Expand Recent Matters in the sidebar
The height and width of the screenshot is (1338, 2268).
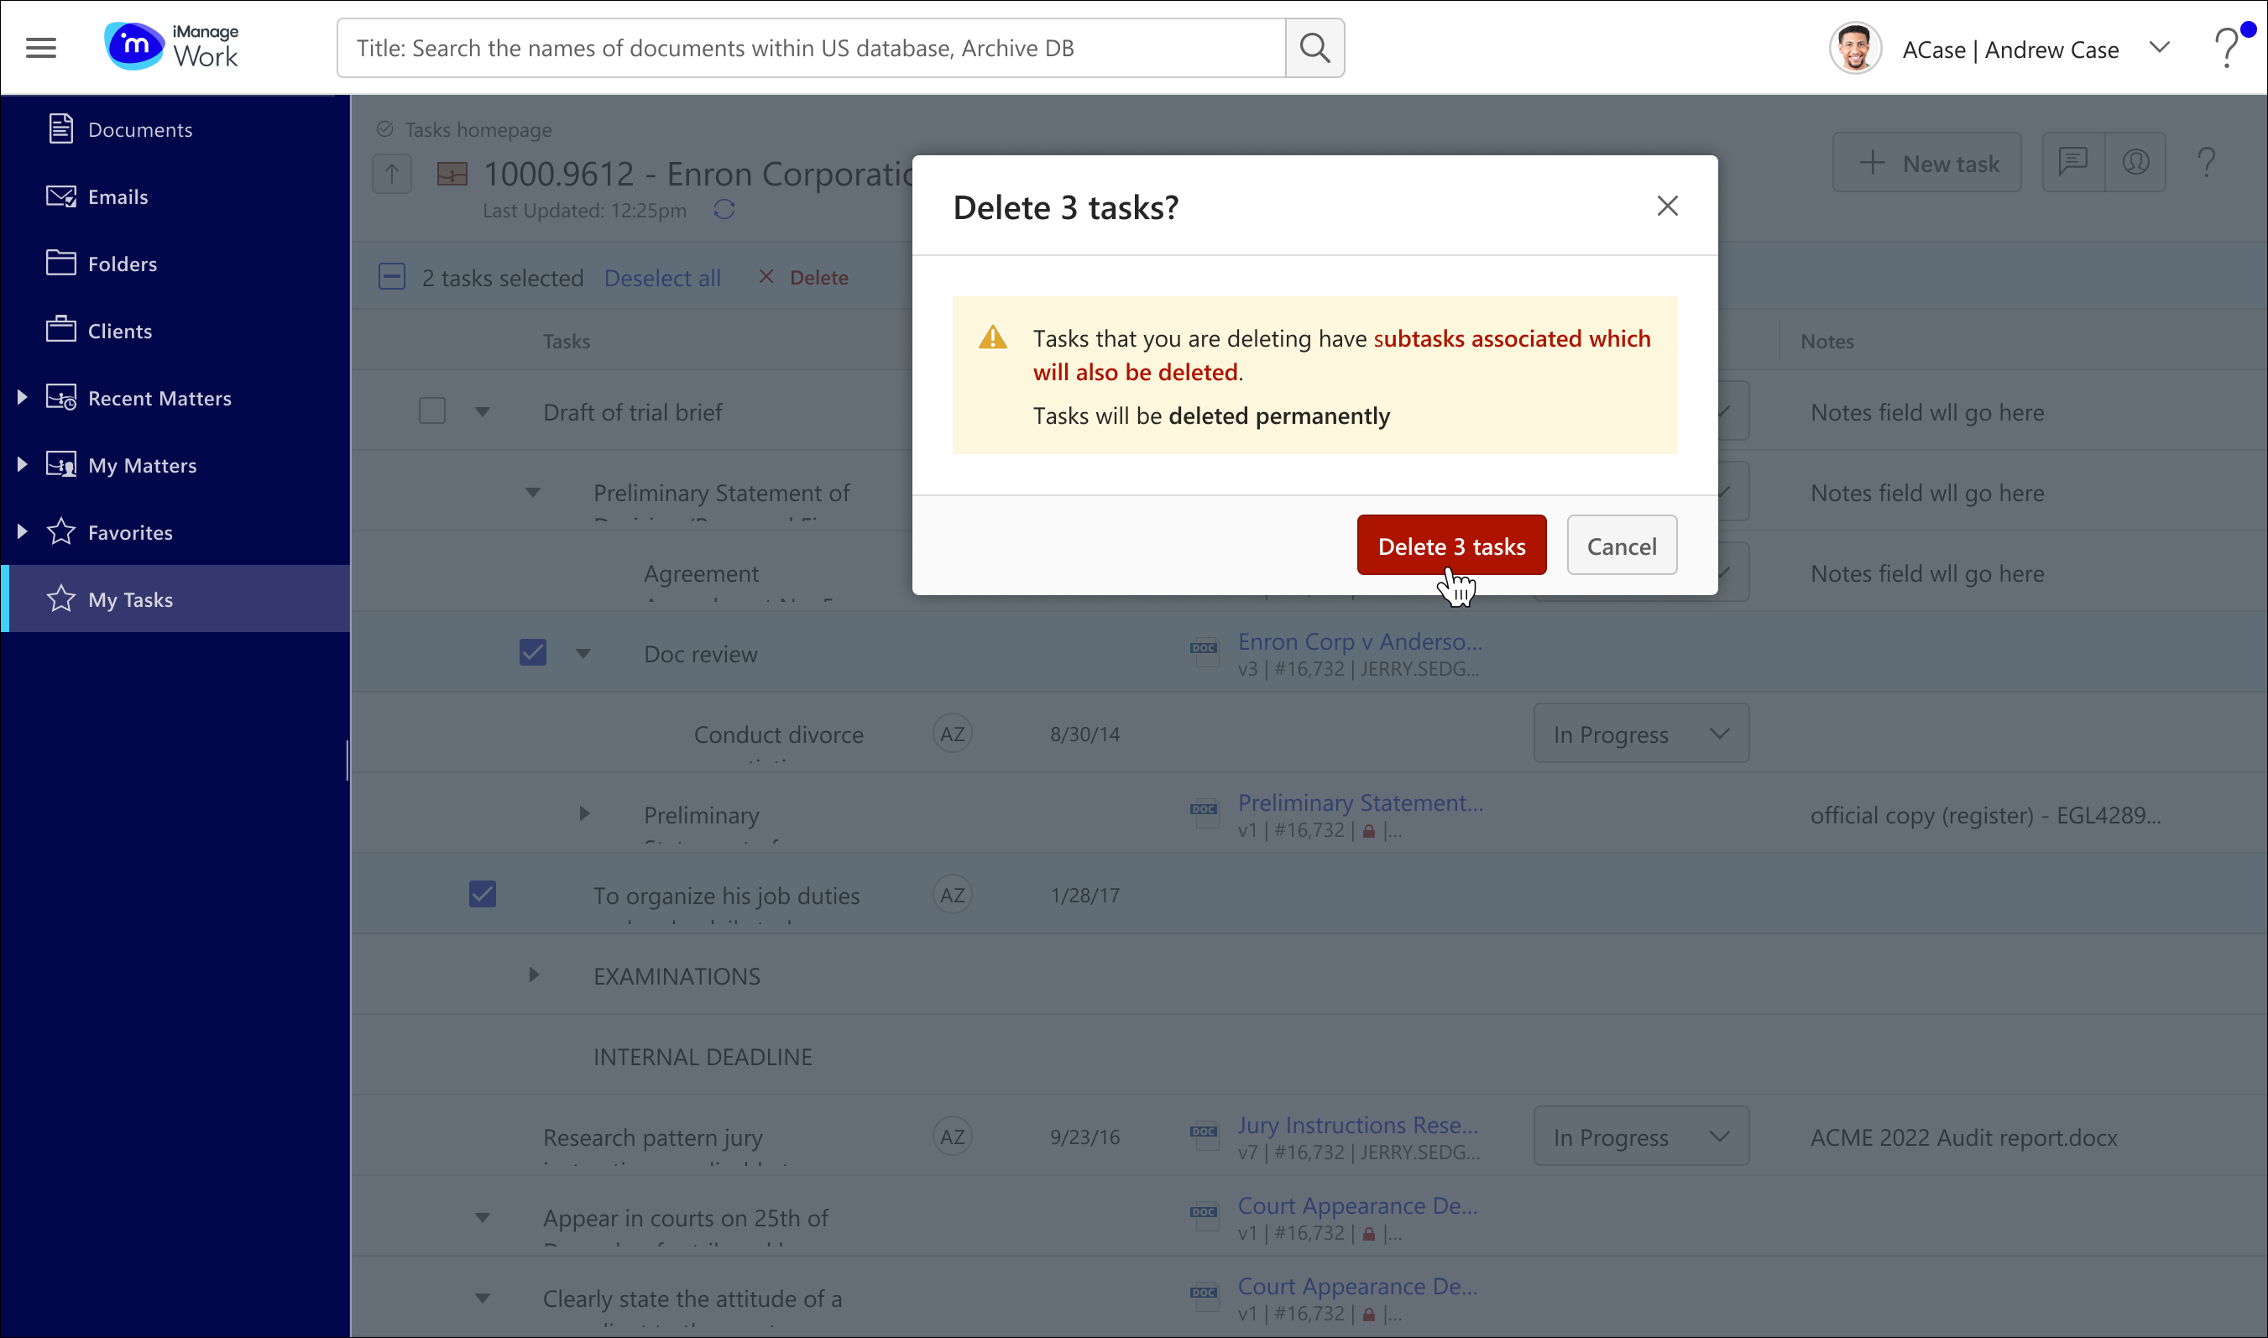pos(23,398)
